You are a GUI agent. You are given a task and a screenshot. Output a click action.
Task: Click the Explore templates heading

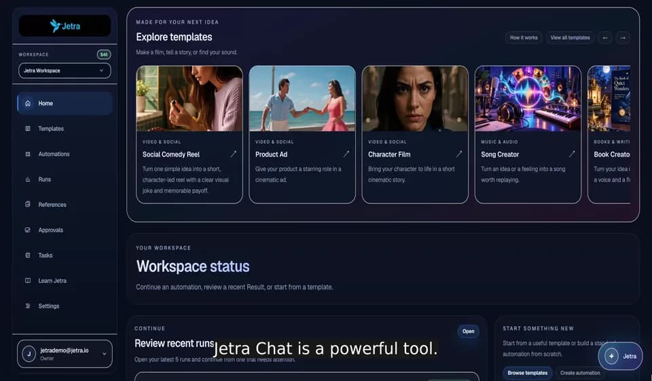174,37
